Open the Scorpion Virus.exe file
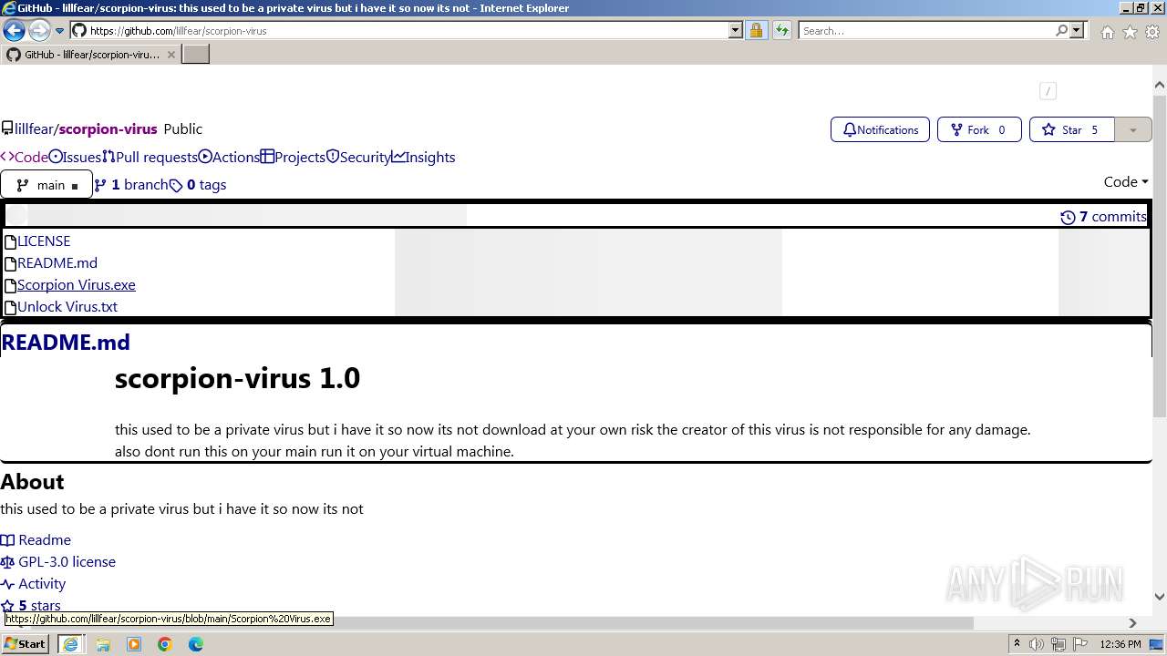1167x656 pixels. [x=77, y=284]
